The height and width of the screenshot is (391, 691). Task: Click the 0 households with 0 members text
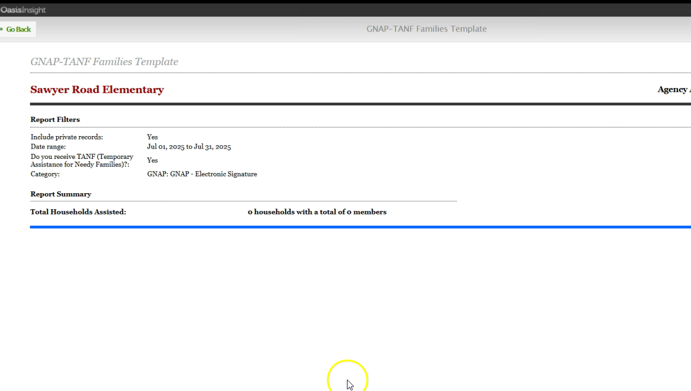317,212
